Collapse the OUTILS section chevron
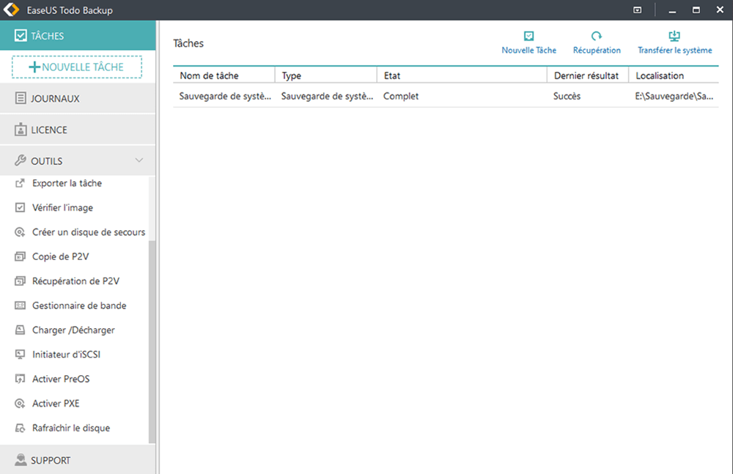The height and width of the screenshot is (474, 733). coord(139,160)
